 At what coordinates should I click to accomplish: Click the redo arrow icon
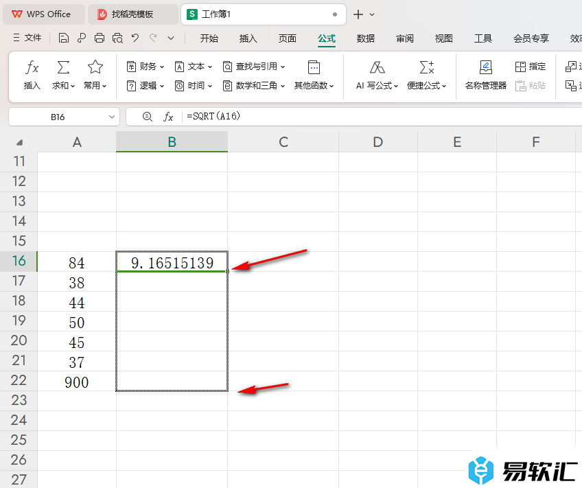153,38
